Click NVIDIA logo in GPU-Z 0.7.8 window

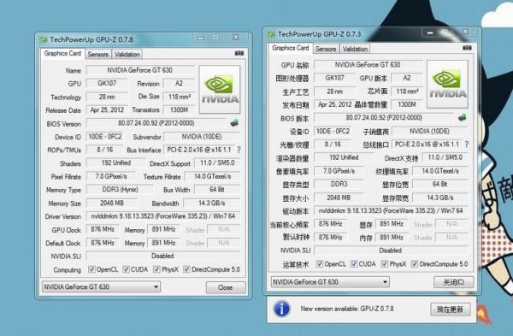(220, 89)
